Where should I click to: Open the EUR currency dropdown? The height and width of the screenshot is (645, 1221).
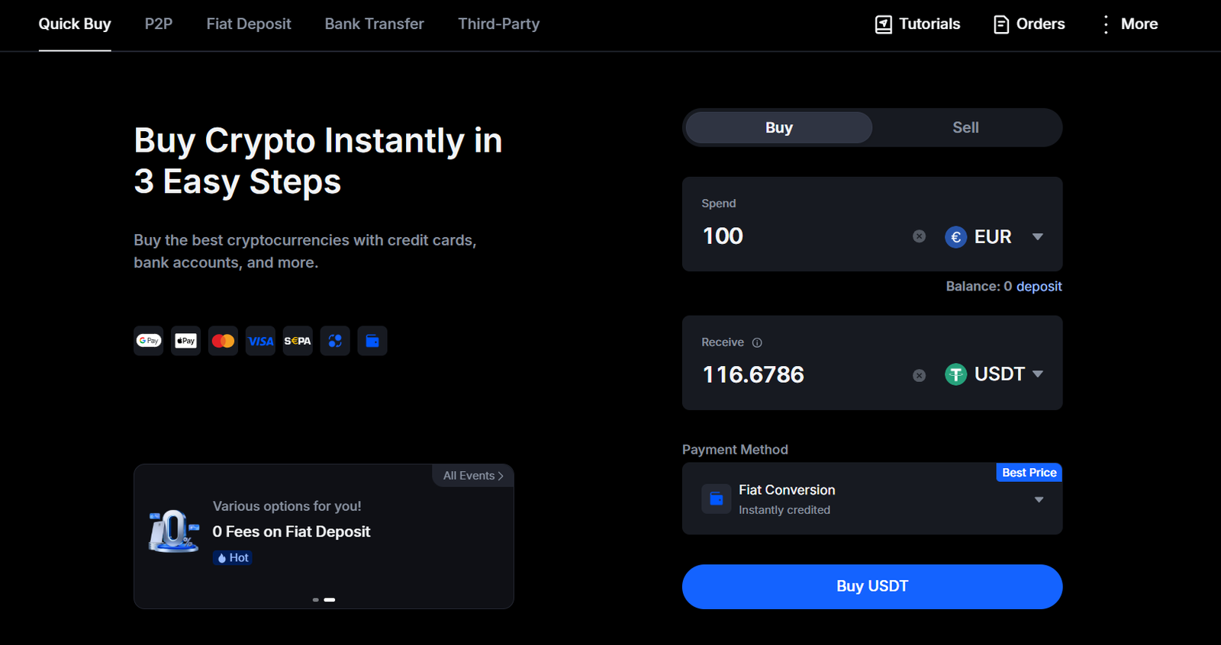point(994,237)
